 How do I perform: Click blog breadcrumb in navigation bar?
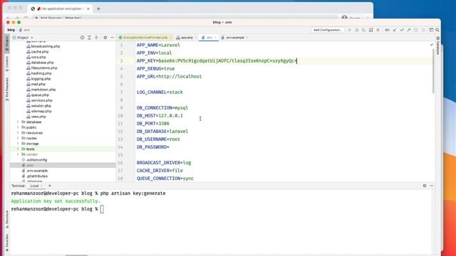point(11,30)
